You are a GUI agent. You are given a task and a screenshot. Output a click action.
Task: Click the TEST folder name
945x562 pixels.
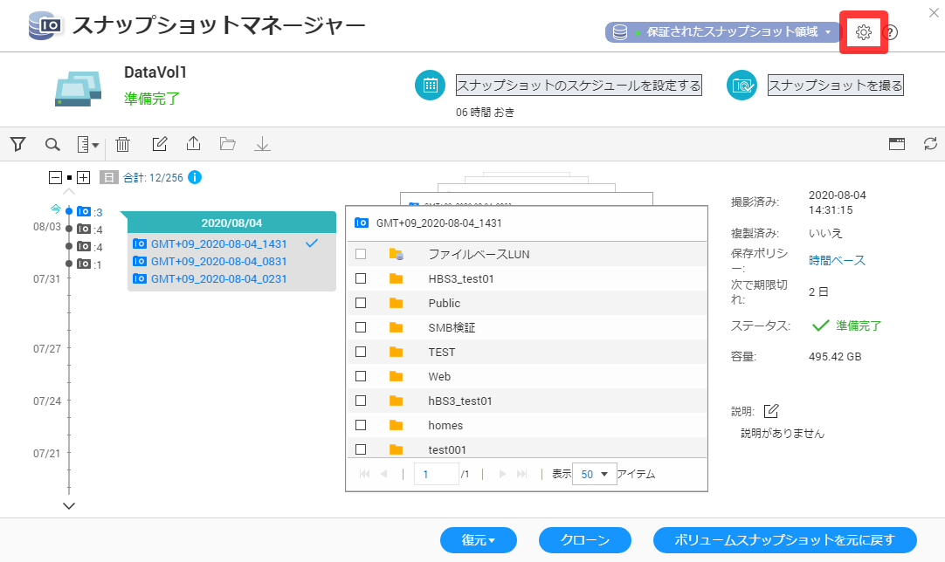click(x=441, y=352)
